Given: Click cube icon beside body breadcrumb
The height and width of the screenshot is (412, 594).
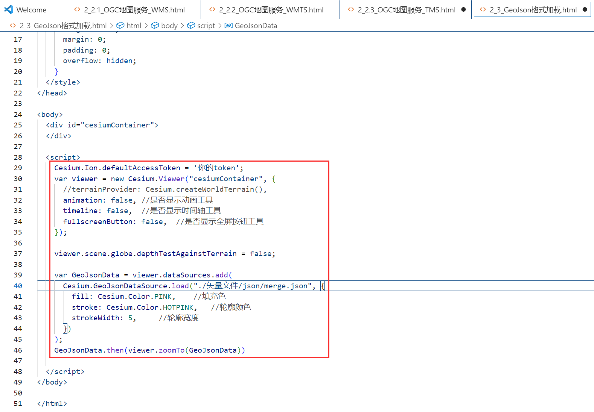Looking at the screenshot, I should [155, 26].
